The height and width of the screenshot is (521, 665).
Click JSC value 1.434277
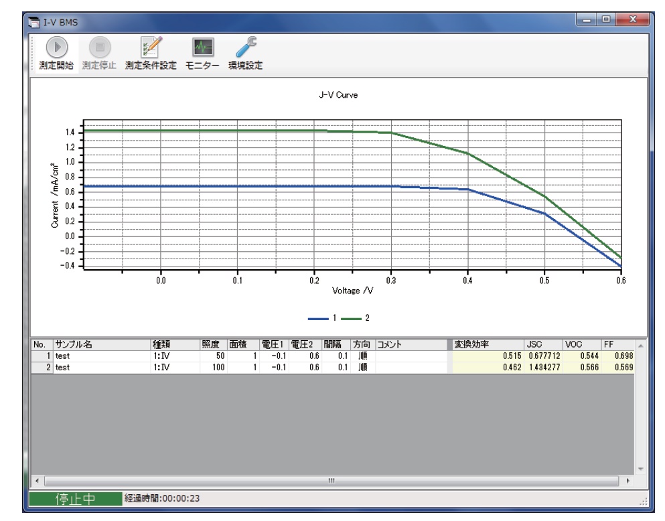tap(544, 368)
